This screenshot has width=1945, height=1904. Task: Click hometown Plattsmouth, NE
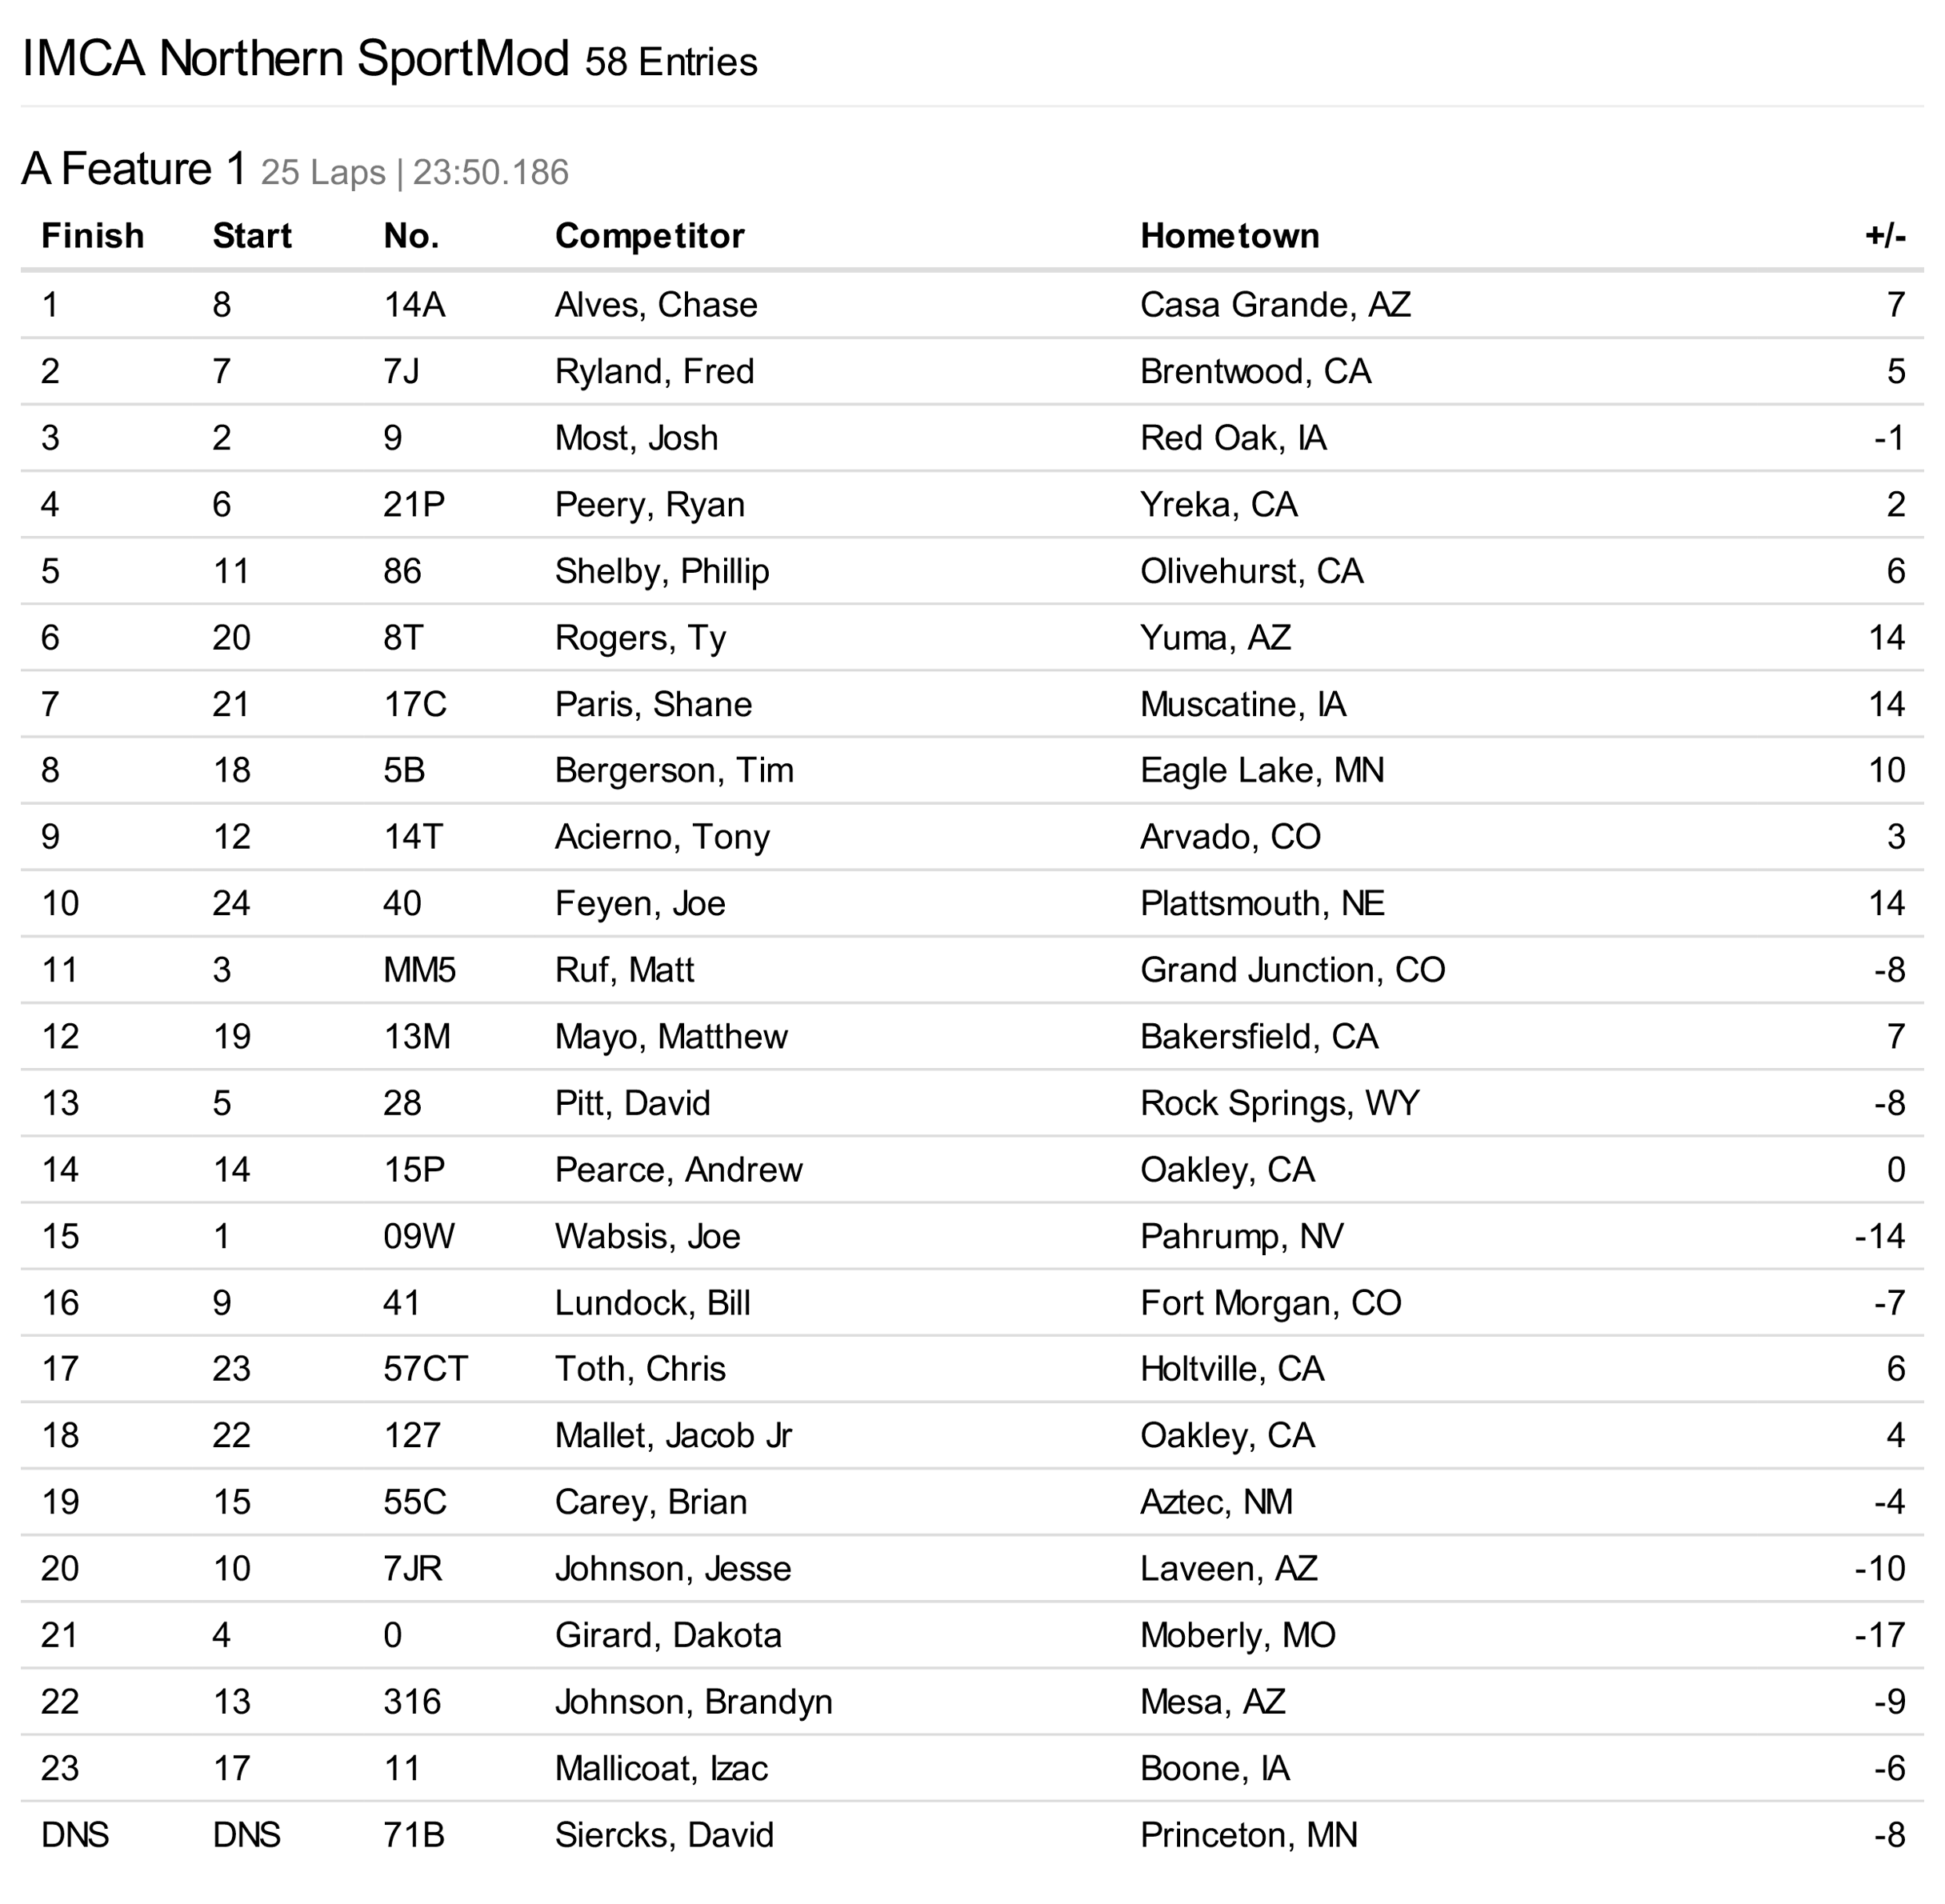point(1262,904)
